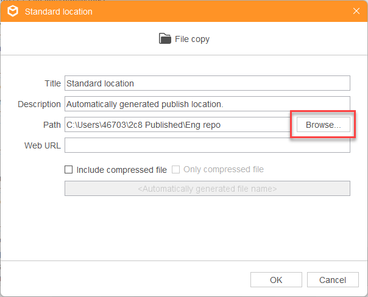Click the Standard location title bar text
This screenshot has height=297, width=368.
(58, 12)
